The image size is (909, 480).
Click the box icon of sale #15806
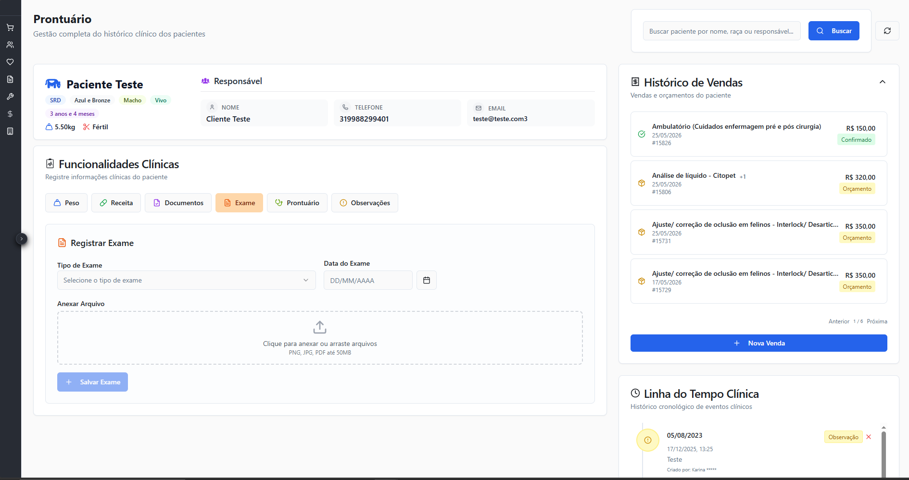pos(642,183)
